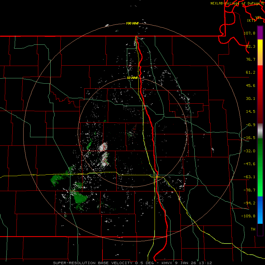Click the TH label beside color bar
The width and height of the screenshot is (265, 265).
coord(253,229)
